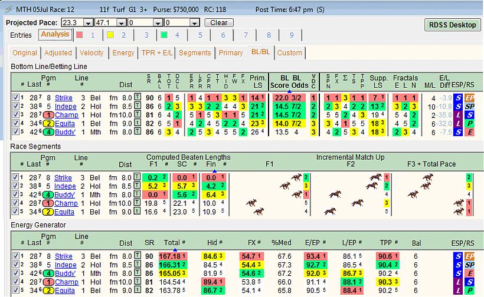This screenshot has width=484, height=297.
Task: Click Buddy's E running style badge in Bottom Line
Action: (469, 132)
